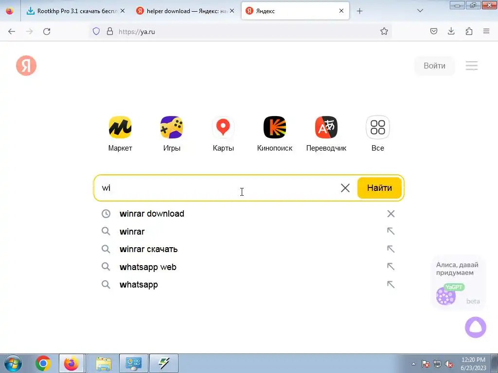Screen dimensions: 498x373
Task: Fill query with 'winrar' suggestion arrow
Action: pyautogui.click(x=391, y=231)
